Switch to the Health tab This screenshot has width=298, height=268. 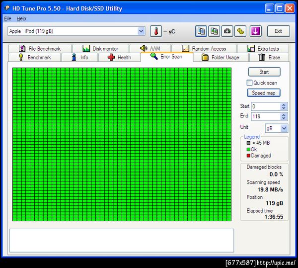coord(119,57)
